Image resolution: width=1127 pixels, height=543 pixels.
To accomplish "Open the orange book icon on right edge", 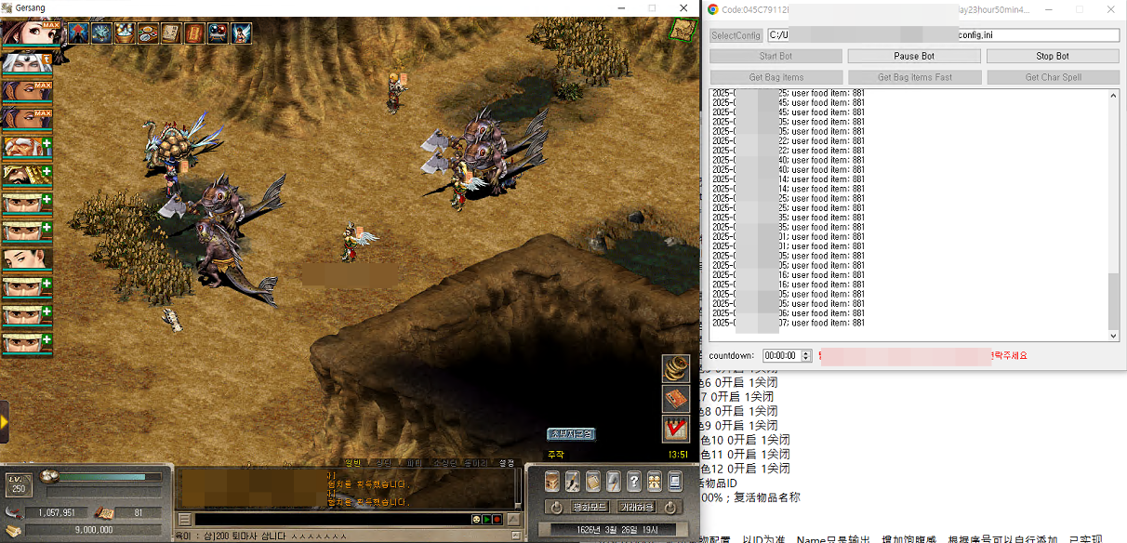I will [676, 399].
